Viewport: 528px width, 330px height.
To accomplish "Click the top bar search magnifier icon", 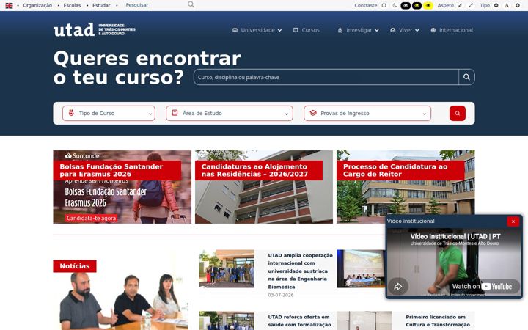I will pyautogui.click(x=191, y=4).
